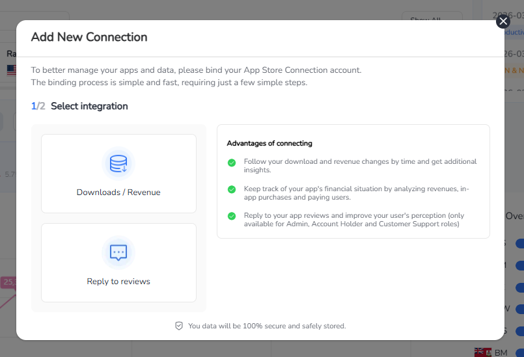Click the pink 25 chart label
Viewport: 524px width, 357px height.
click(8, 282)
